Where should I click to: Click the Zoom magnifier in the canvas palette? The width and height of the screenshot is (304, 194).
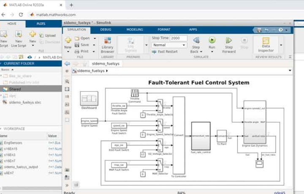coord(67,81)
